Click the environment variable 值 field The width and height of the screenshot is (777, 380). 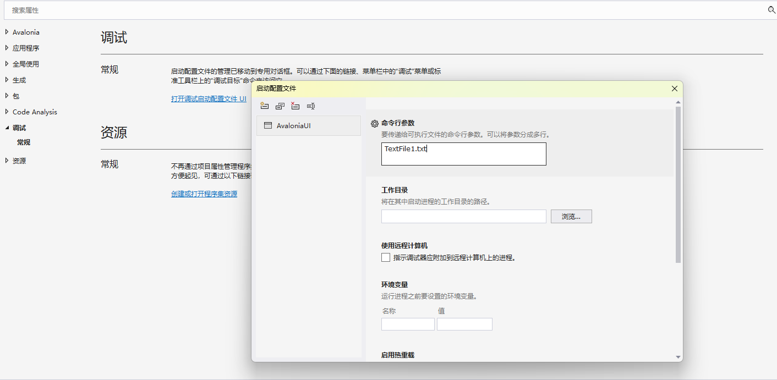coord(464,324)
